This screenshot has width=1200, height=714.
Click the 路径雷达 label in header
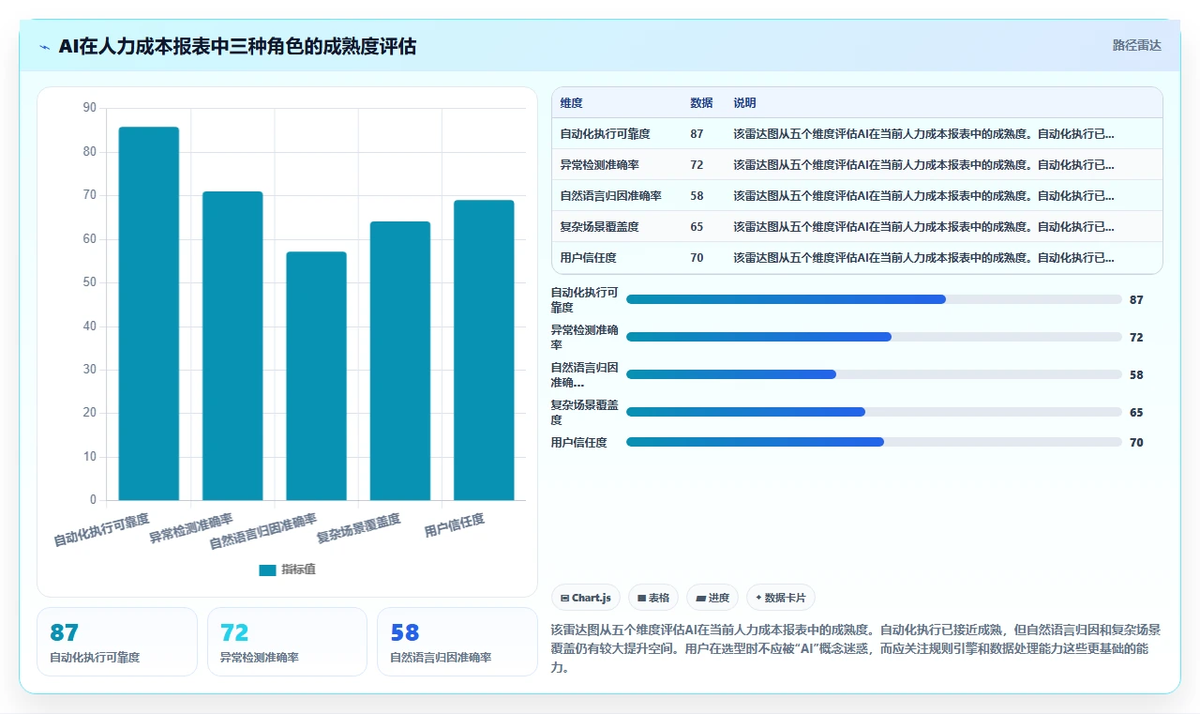coord(1136,45)
